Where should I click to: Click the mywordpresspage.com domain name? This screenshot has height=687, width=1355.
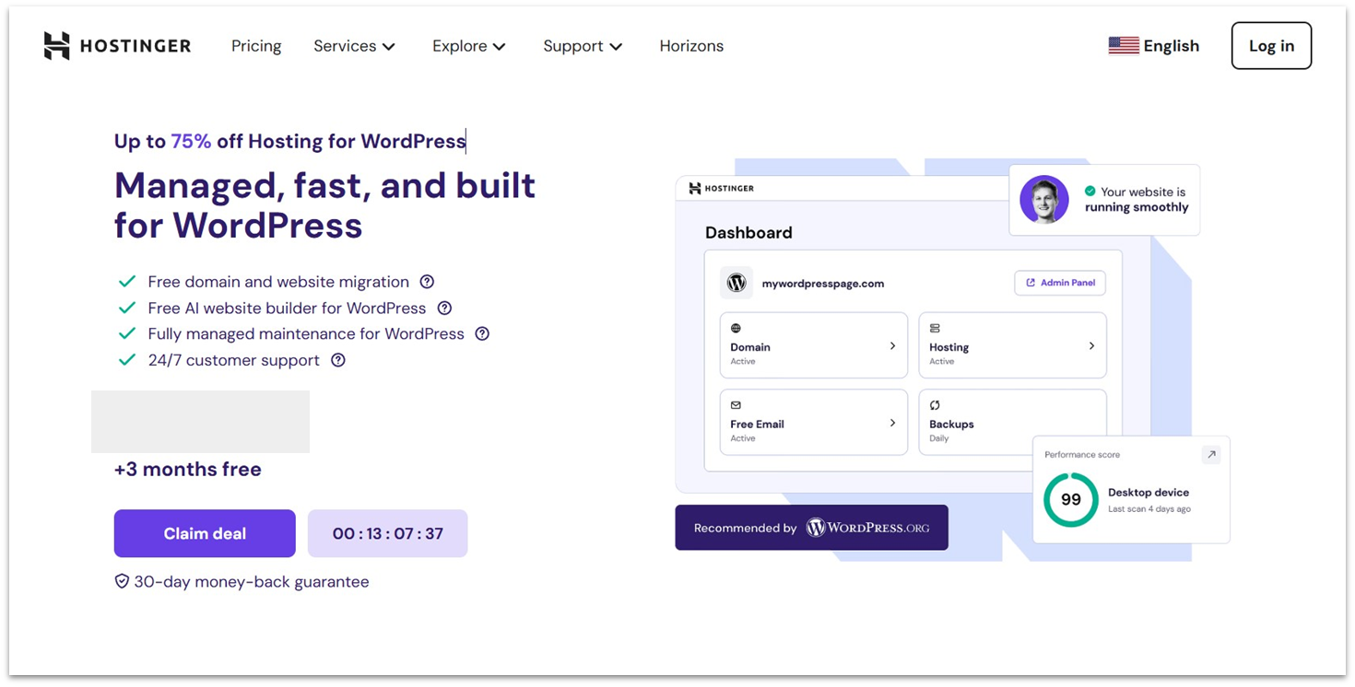click(823, 284)
